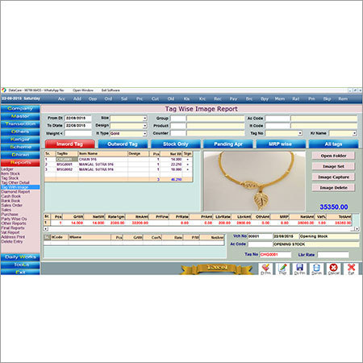
Task: Select Diamond Report in the reports list
Action: point(15,192)
